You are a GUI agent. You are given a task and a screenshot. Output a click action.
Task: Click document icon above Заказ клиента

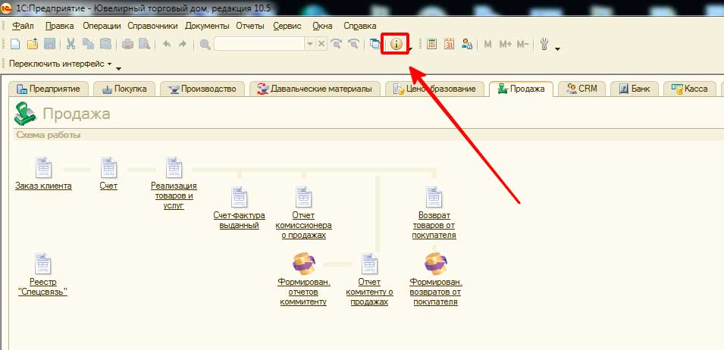click(x=43, y=167)
